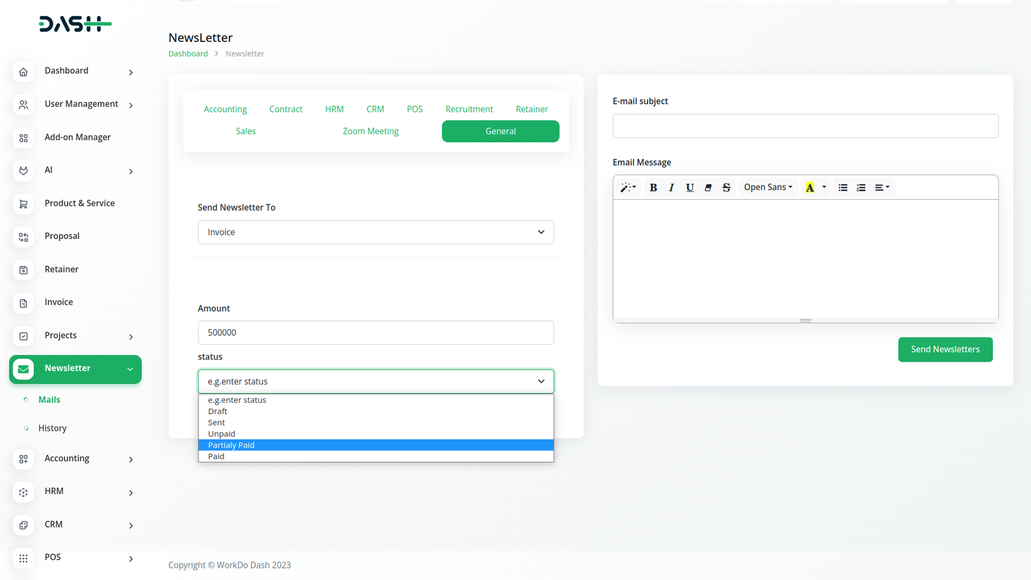
Task: Open History under Newsletter in sidebar
Action: click(52, 429)
